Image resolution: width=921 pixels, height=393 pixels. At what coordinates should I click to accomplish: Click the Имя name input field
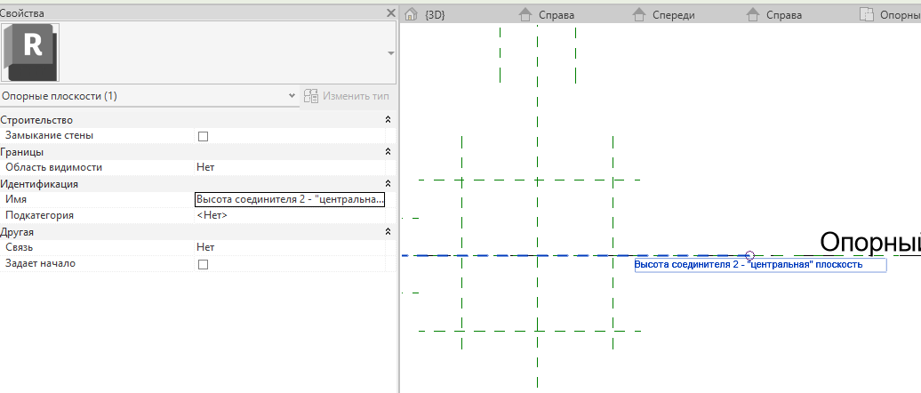[289, 200]
